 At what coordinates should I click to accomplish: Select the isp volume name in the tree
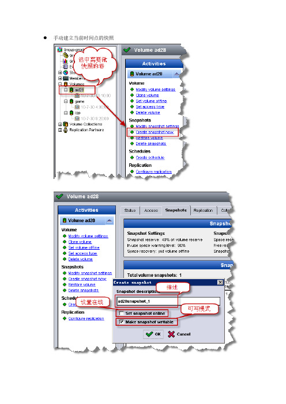click(x=77, y=113)
